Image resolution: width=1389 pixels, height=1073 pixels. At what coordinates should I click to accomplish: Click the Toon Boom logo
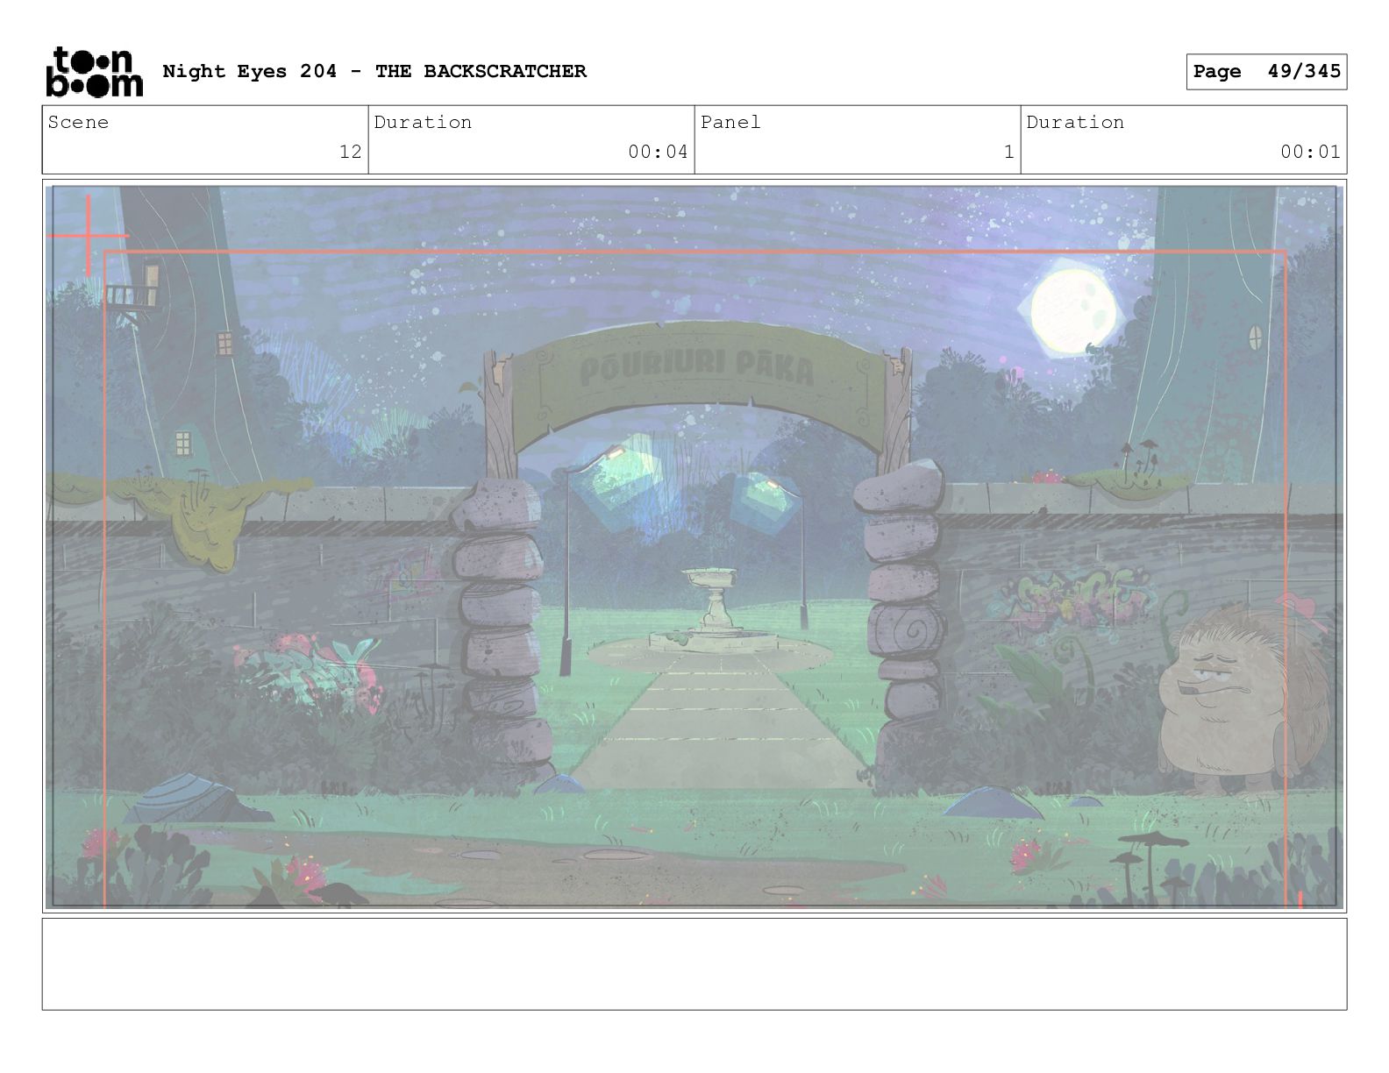tap(94, 72)
